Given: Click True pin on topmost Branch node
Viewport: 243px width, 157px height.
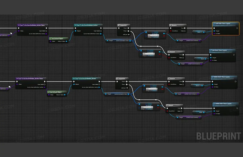Looking at the screenshot, I should click(x=185, y=28).
